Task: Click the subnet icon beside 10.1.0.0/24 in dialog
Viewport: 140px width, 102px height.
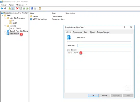Action: 69,53
